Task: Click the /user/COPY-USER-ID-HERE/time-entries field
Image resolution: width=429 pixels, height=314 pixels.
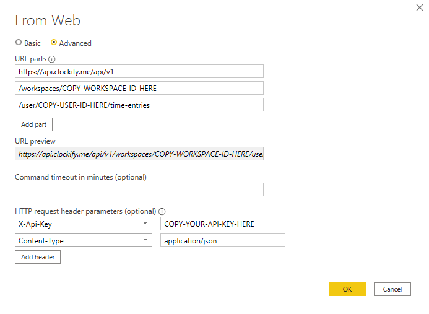Action: [139, 105]
